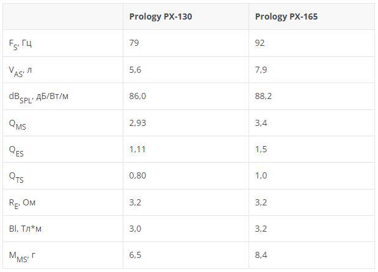Select the Bl value 3,0 cell
The height and width of the screenshot is (272, 378).
(136, 229)
